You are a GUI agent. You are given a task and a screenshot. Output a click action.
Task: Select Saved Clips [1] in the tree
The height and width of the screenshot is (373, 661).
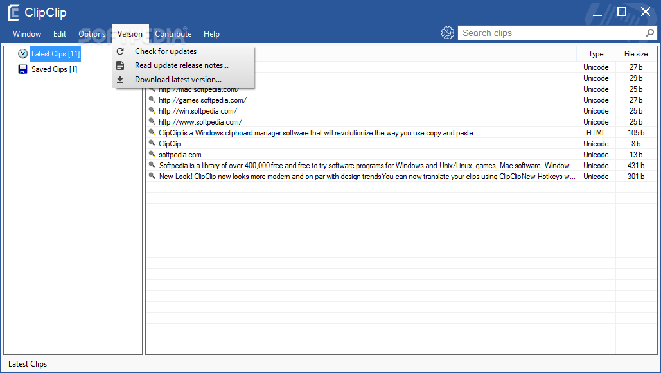click(x=54, y=69)
